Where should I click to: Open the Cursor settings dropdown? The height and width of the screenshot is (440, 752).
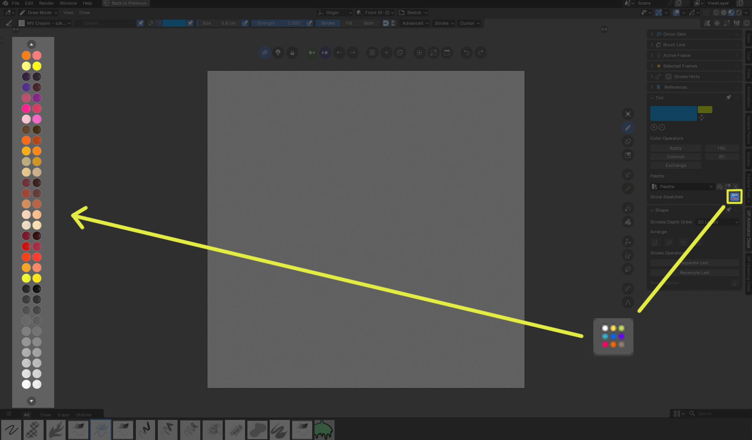[470, 23]
